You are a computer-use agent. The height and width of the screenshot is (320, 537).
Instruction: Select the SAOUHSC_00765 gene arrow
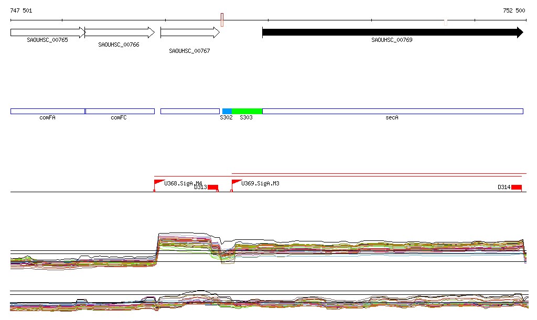(x=47, y=32)
